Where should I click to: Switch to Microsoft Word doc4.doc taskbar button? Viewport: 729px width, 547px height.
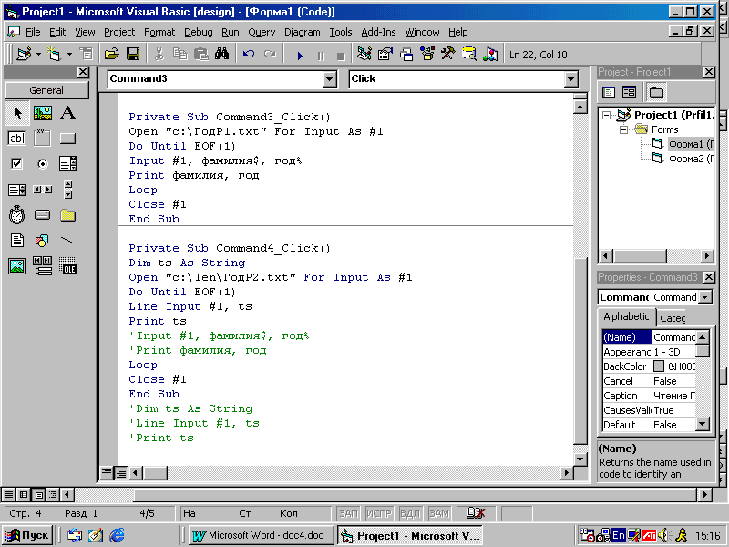pyautogui.click(x=262, y=535)
